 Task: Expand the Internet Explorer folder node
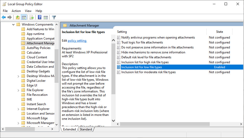tap(18, 109)
